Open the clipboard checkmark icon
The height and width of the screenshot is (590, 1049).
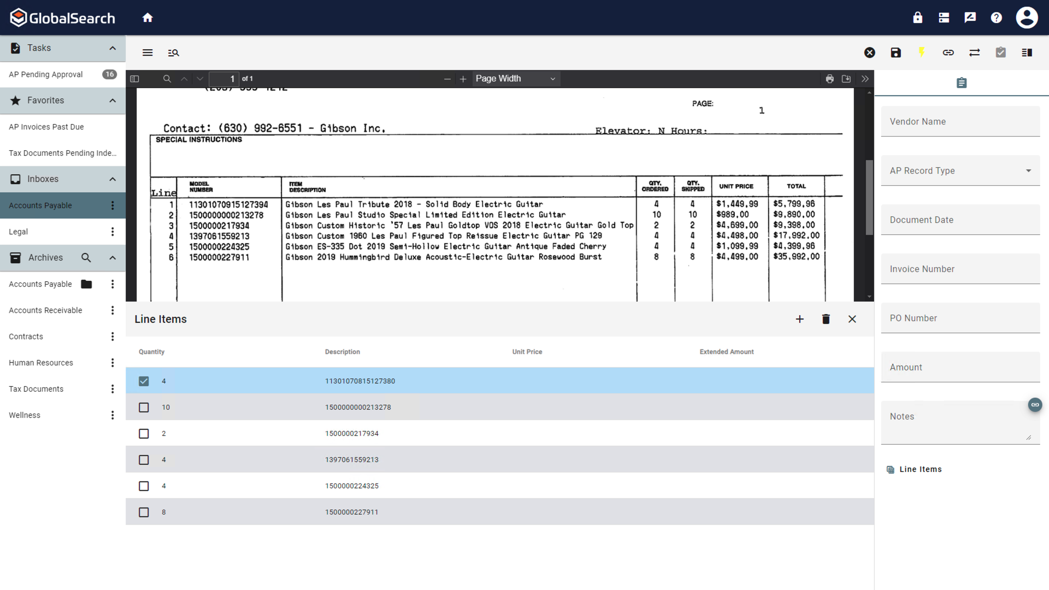1000,52
